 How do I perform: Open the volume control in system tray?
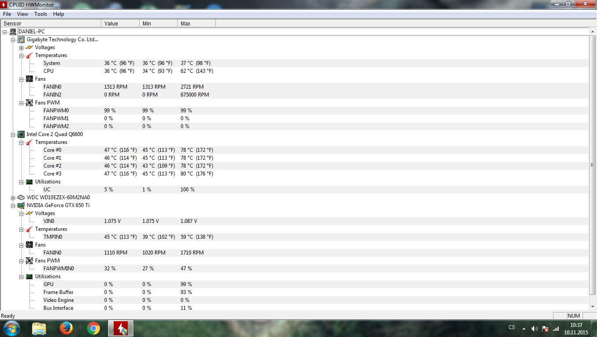click(x=534, y=328)
